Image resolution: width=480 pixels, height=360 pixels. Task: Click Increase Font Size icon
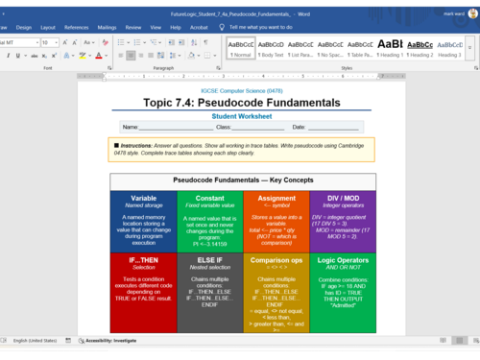pos(65,42)
